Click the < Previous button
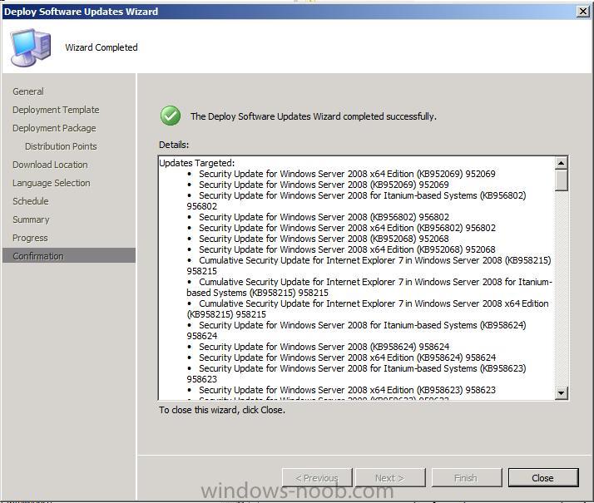 (x=317, y=478)
